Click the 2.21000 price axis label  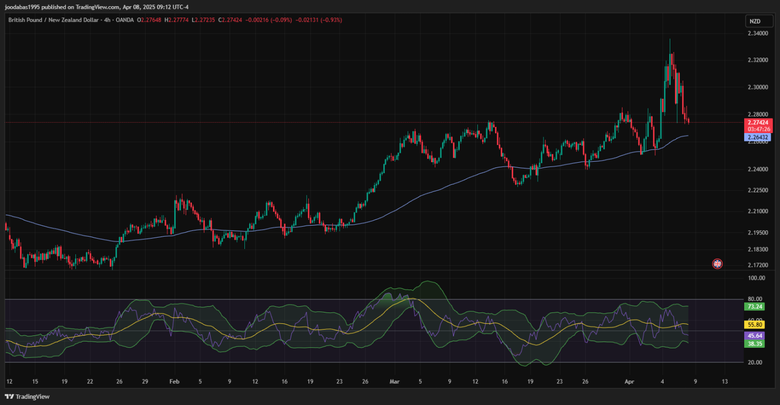point(759,212)
